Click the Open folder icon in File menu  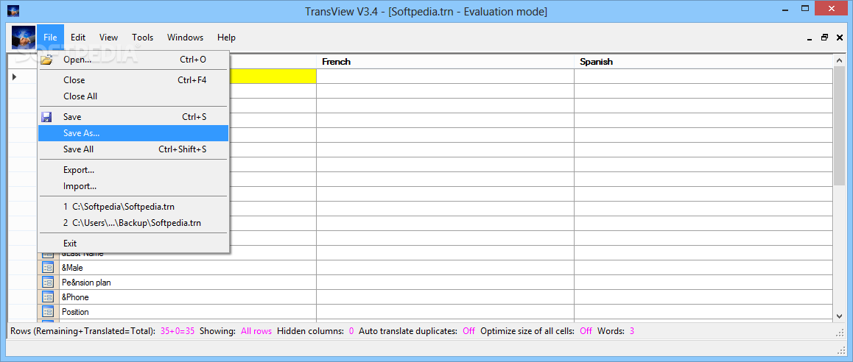[47, 60]
